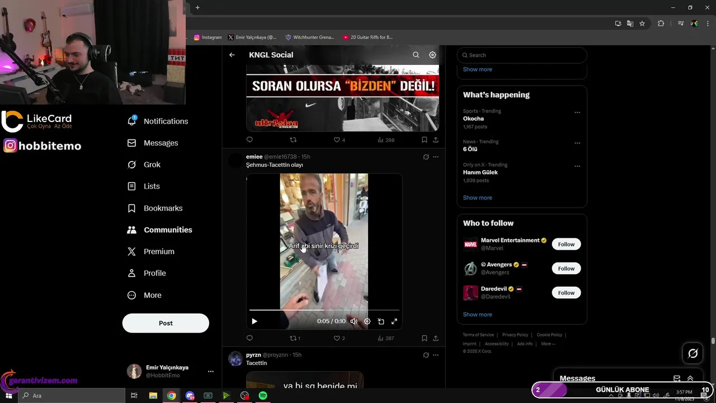This screenshot has width=716, height=403.
Task: Open more options on pyrzn's post
Action: pos(436,355)
